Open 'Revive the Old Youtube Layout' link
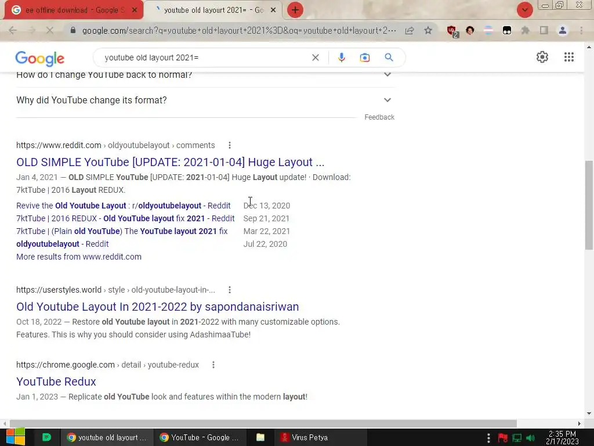The image size is (594, 446). pyautogui.click(x=123, y=206)
